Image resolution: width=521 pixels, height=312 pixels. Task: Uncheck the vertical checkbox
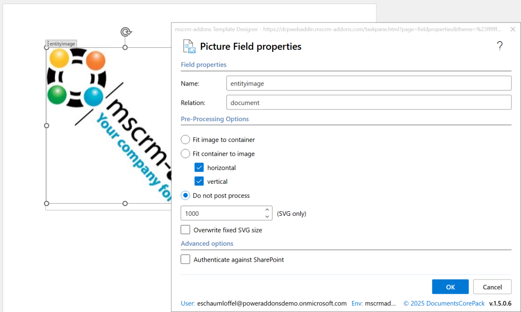pyautogui.click(x=199, y=181)
